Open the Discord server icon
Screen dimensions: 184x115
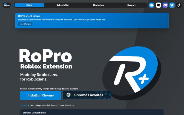(165, 5)
